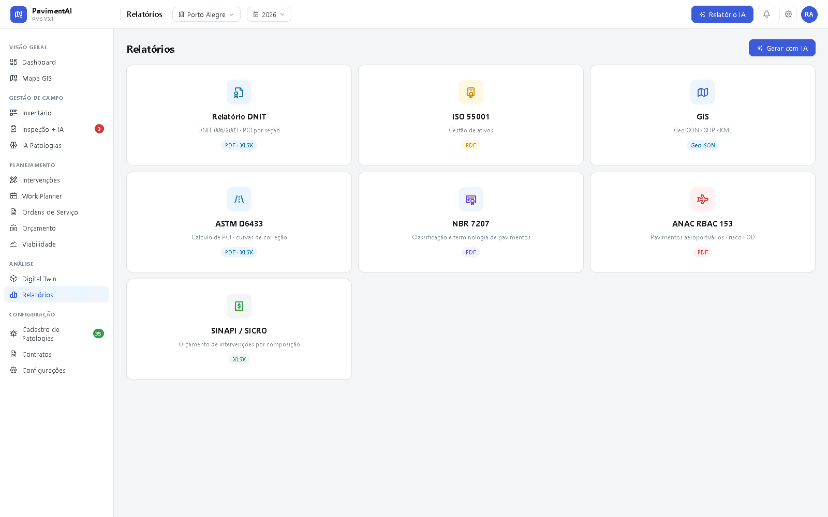Open the SINAPI / SICRO report title
Viewport: 828px width, 517px height.
click(x=239, y=331)
